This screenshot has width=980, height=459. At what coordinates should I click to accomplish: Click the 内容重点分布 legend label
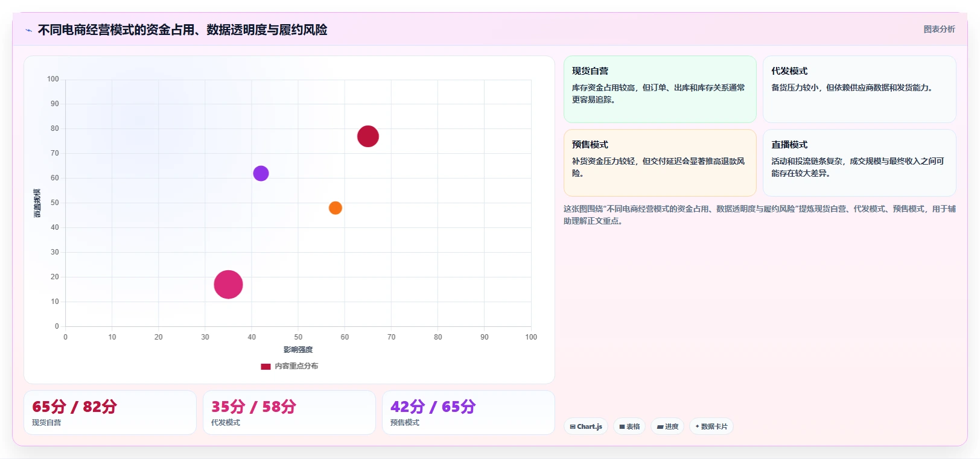point(296,366)
